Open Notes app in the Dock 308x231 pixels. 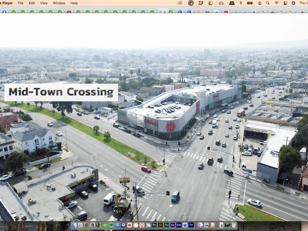tap(136, 225)
